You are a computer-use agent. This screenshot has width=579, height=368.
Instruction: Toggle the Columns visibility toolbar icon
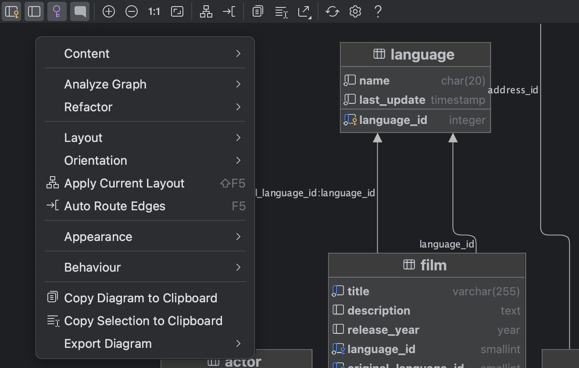(34, 11)
